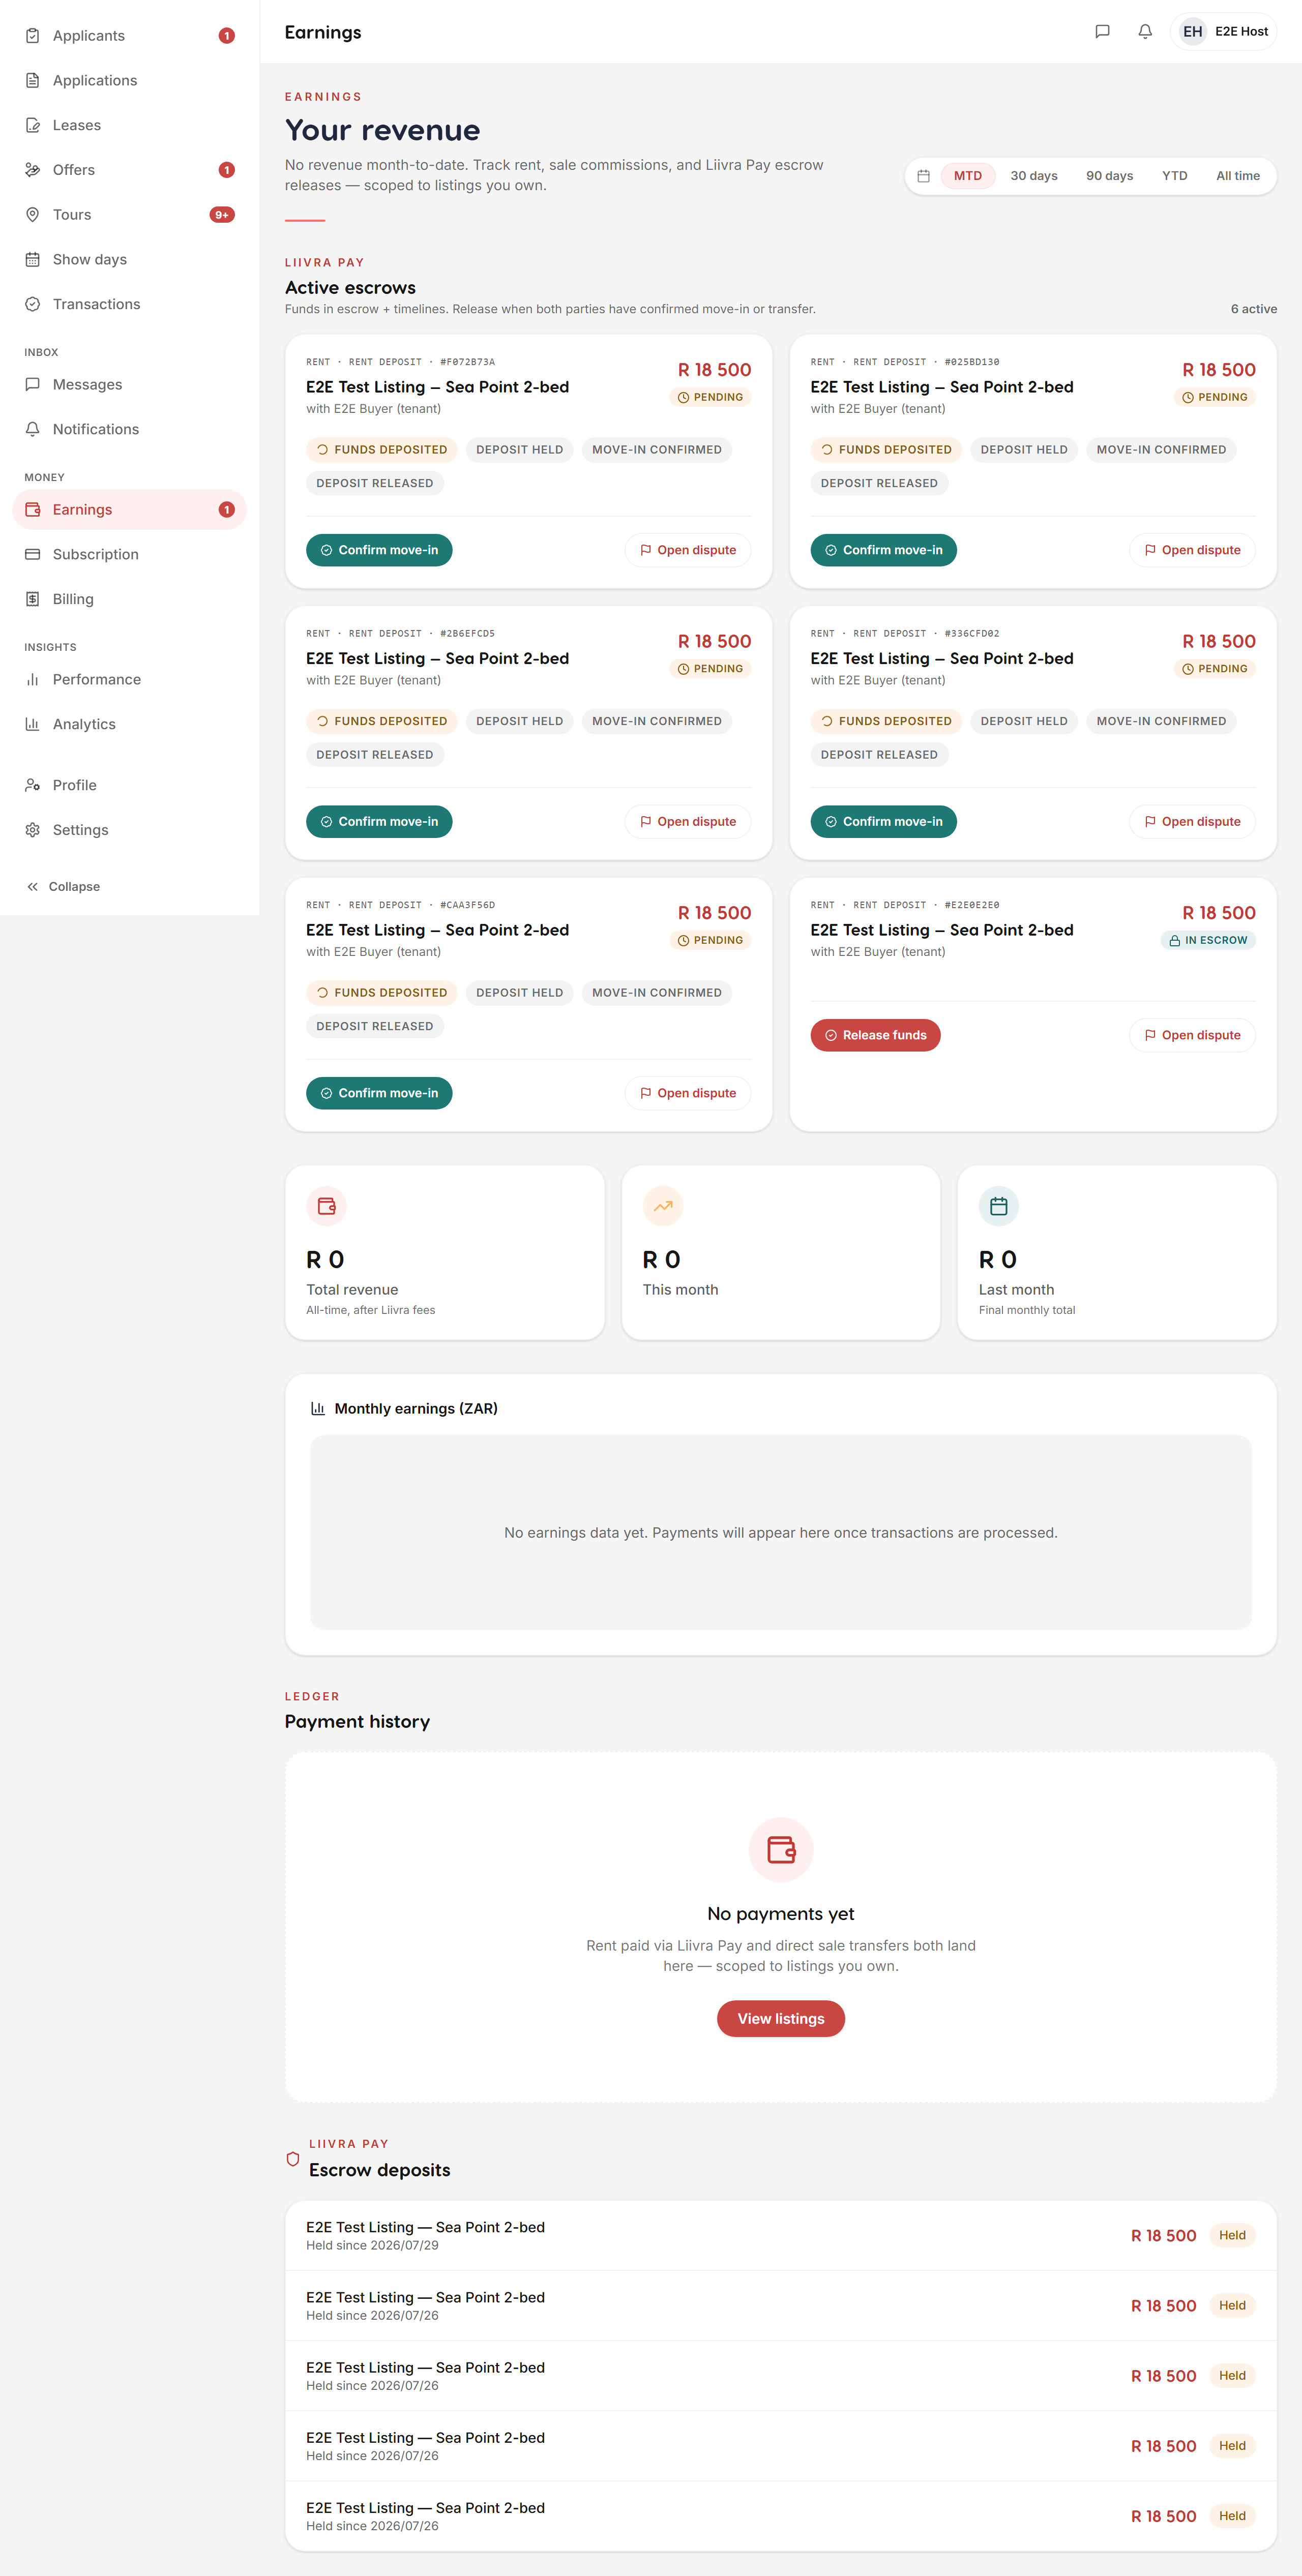Select the YTD range
The image size is (1302, 2576).
coord(1174,176)
